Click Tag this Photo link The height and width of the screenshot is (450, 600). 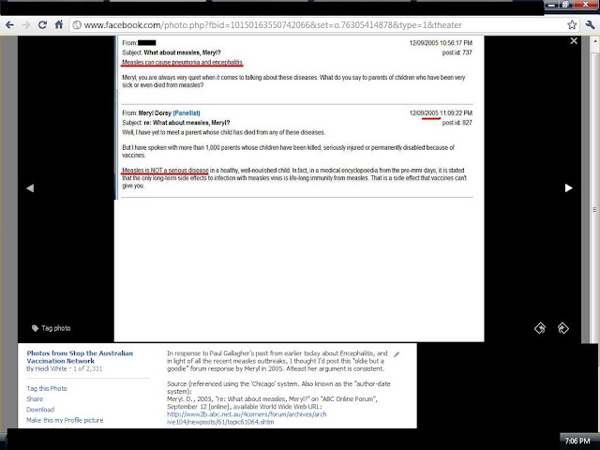(x=47, y=388)
